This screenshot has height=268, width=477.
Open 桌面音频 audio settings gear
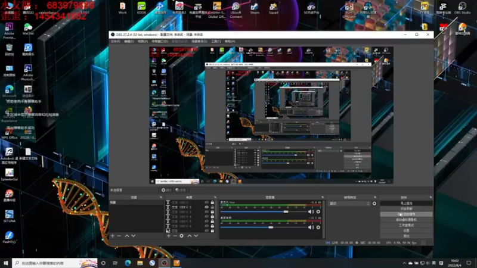[318, 228]
